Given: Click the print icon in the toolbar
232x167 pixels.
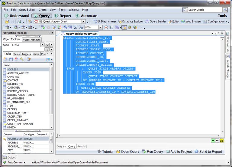Looking at the screenshot, I should 19,22.
